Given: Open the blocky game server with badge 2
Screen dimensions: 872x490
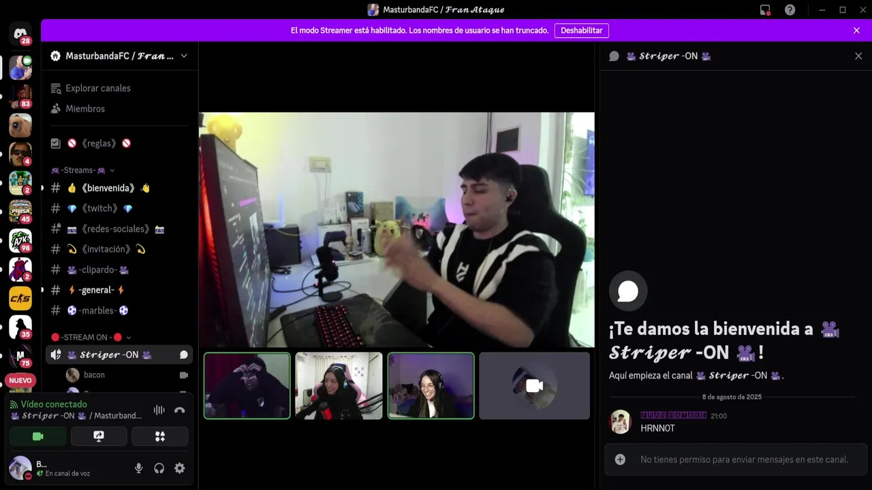Looking at the screenshot, I should [x=20, y=182].
